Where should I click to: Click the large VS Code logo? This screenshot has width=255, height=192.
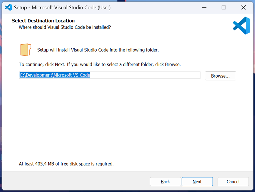(x=241, y=26)
